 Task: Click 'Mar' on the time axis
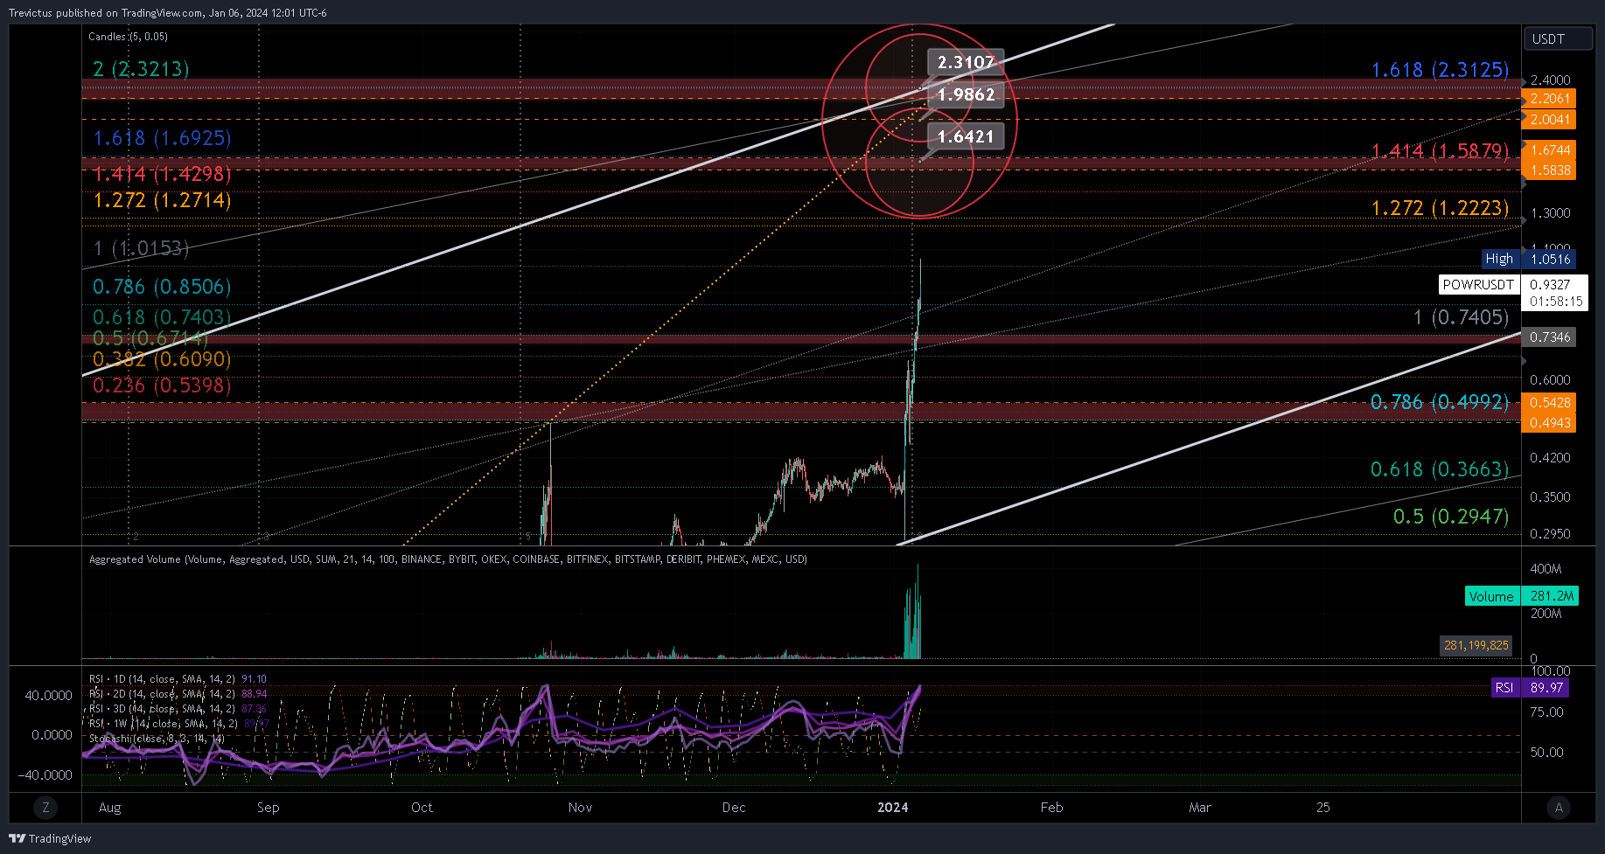pyautogui.click(x=1200, y=808)
